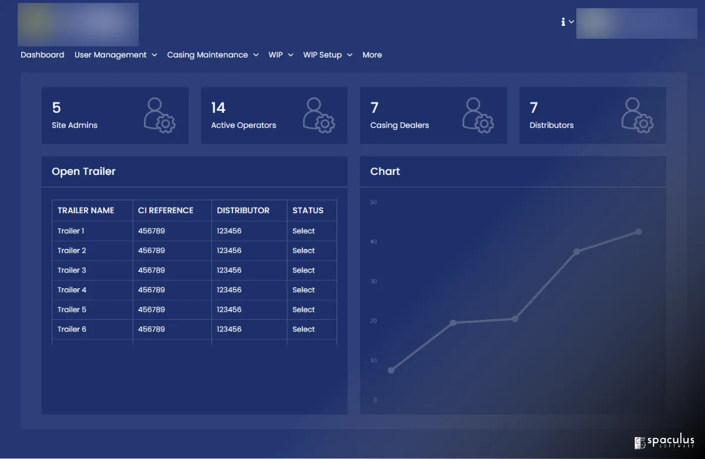Click the info icon in header
705x459 pixels.
click(563, 22)
